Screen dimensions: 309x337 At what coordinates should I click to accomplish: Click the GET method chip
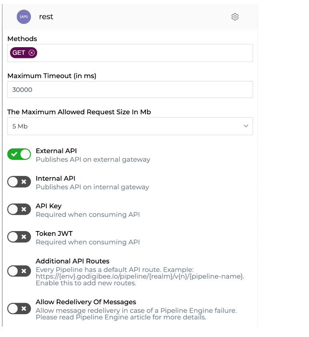[x=19, y=53]
